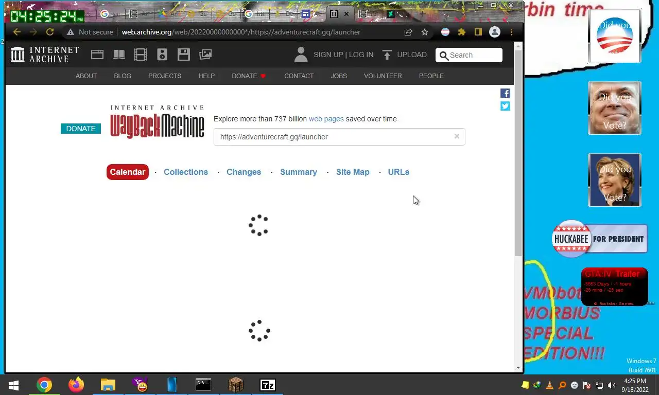Open 7-Zip from the taskbar
The height and width of the screenshot is (395, 659).
[268, 385]
